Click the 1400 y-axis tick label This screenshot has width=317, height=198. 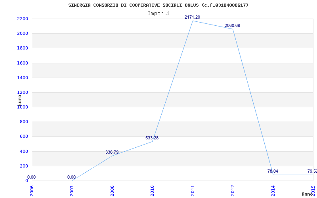[x=23, y=78]
